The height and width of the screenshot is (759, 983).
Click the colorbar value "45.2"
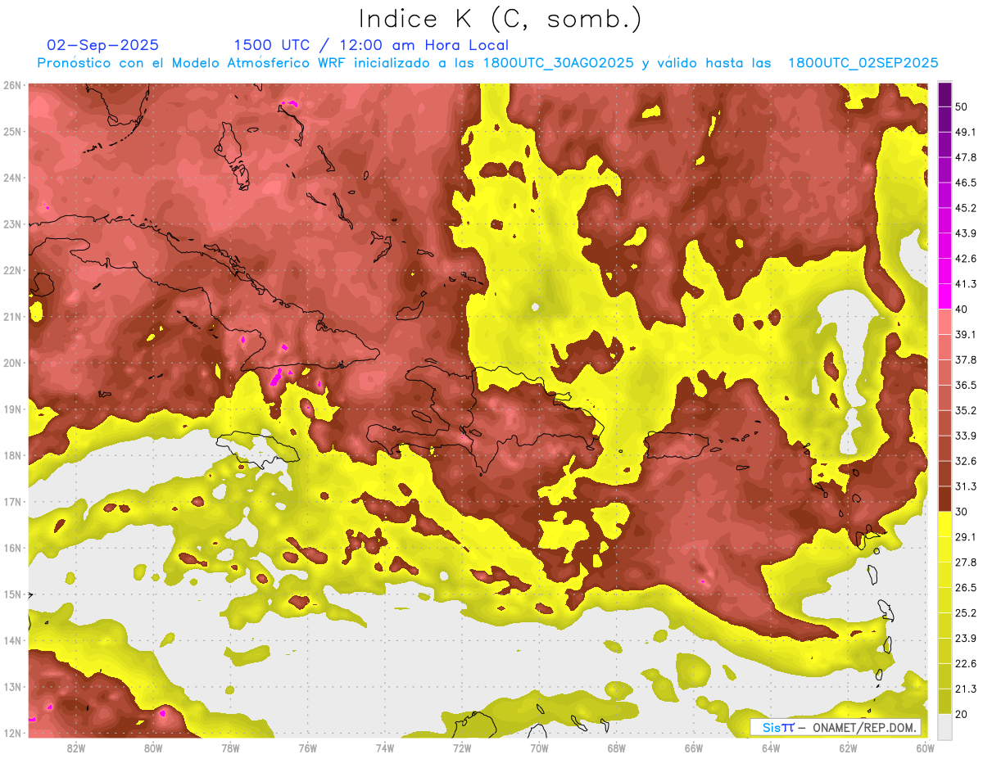pyautogui.click(x=965, y=208)
